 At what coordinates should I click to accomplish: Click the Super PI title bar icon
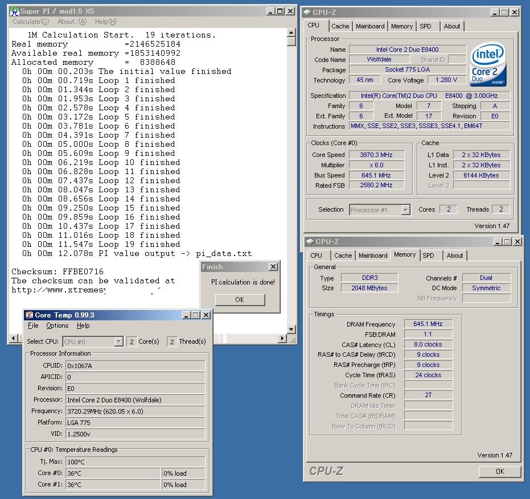[15, 11]
